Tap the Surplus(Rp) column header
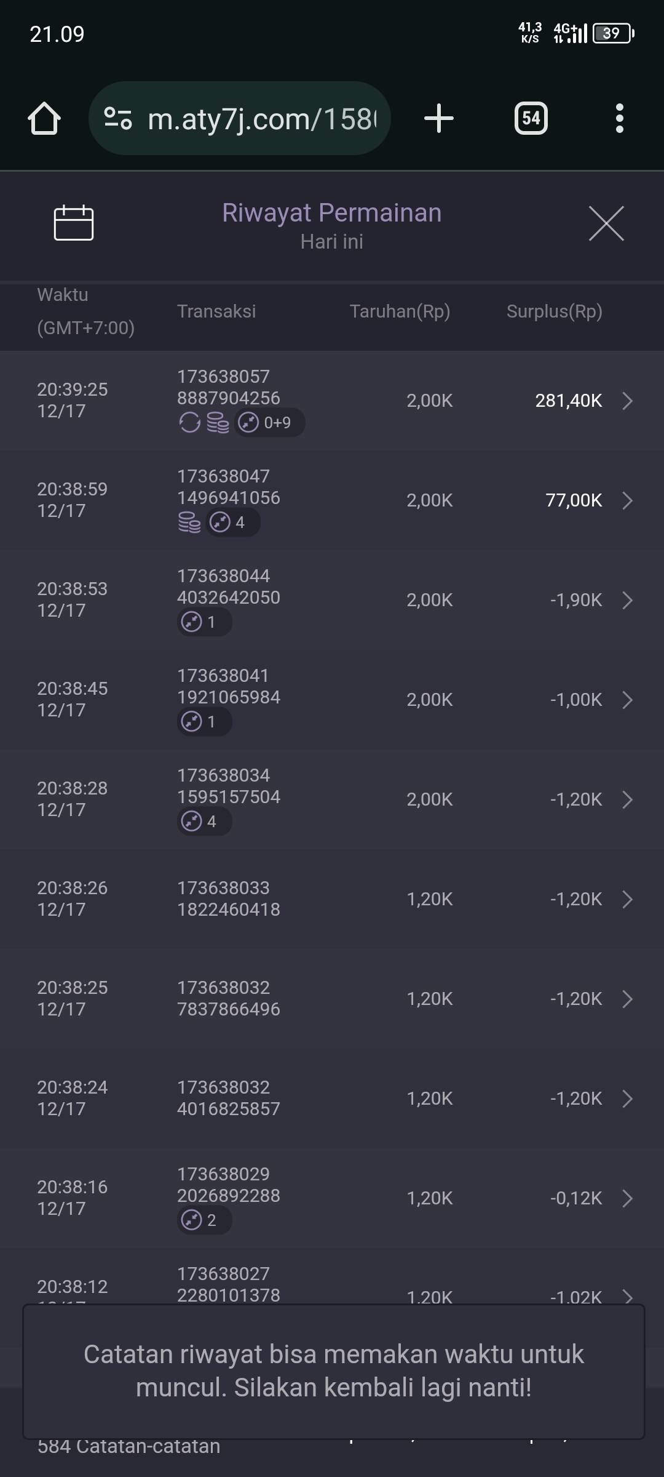 coord(554,311)
